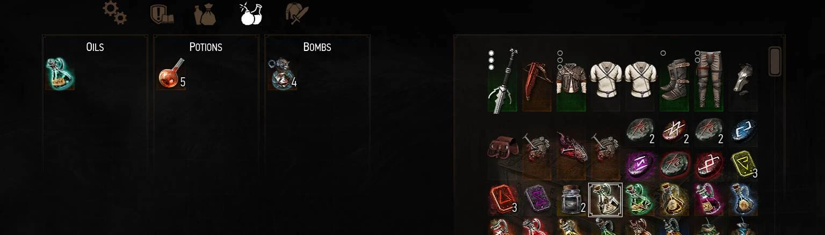The image size is (825, 235).
Task: Switch to the shield and book tab
Action: click(x=162, y=14)
